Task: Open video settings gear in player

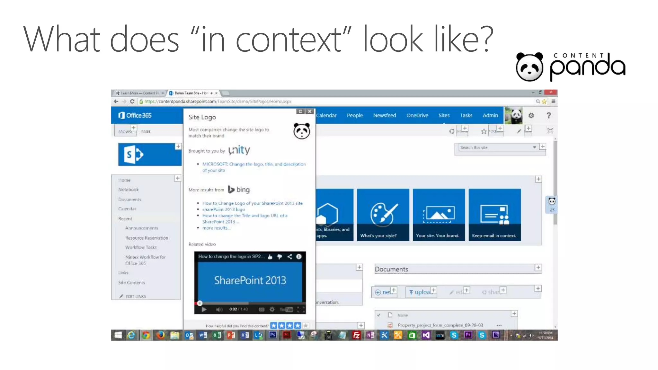Action: (272, 309)
